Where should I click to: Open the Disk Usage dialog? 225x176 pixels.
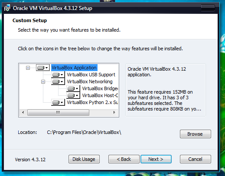84,159
